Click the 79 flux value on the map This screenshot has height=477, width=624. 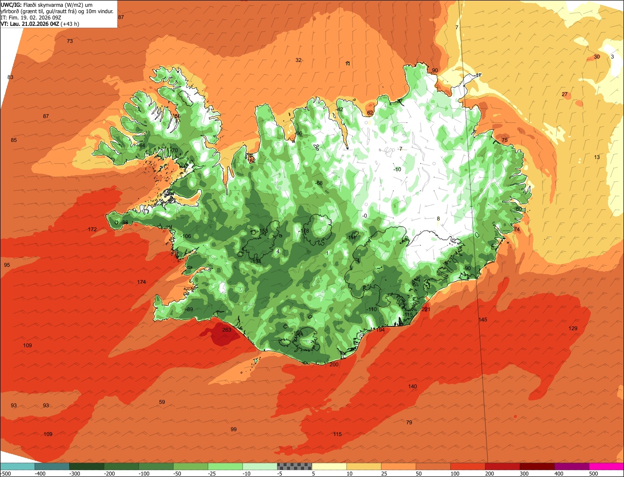(x=409, y=422)
